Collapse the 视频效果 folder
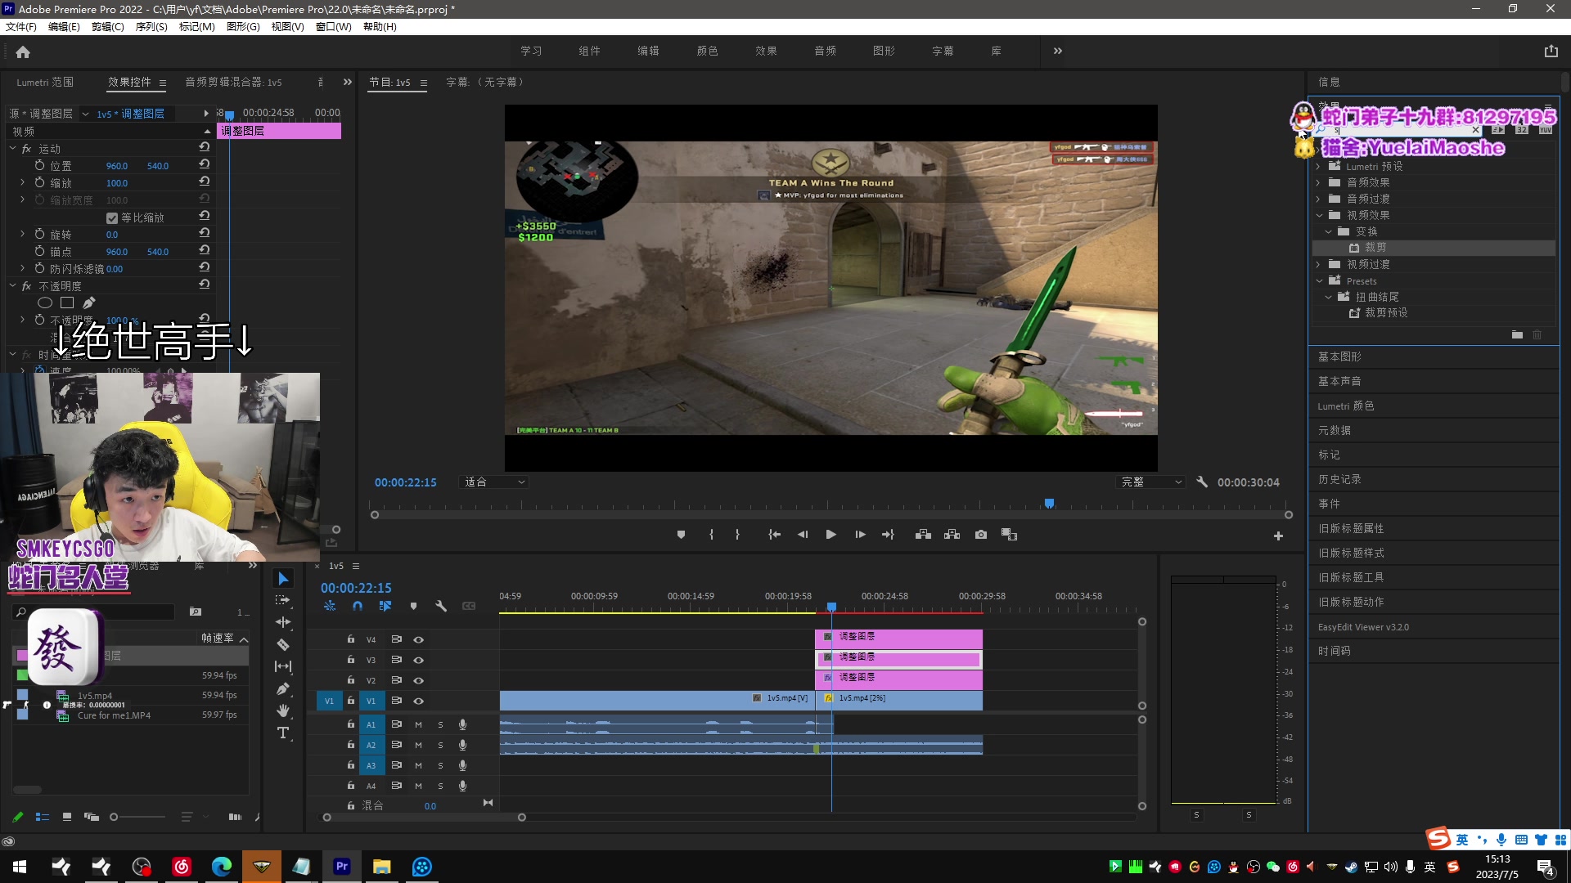 (1319, 216)
